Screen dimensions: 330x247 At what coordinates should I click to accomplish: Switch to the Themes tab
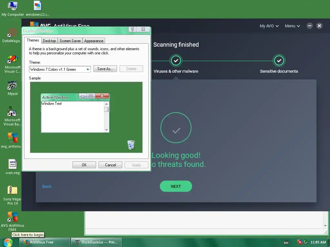coord(33,40)
